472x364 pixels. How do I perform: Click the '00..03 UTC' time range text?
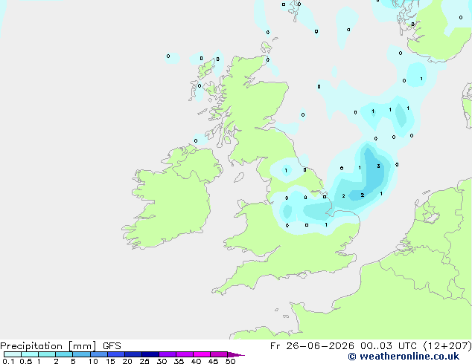click(x=389, y=346)
